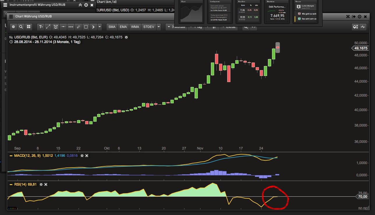Add the EMA indicator

pyautogui.click(x=123, y=27)
